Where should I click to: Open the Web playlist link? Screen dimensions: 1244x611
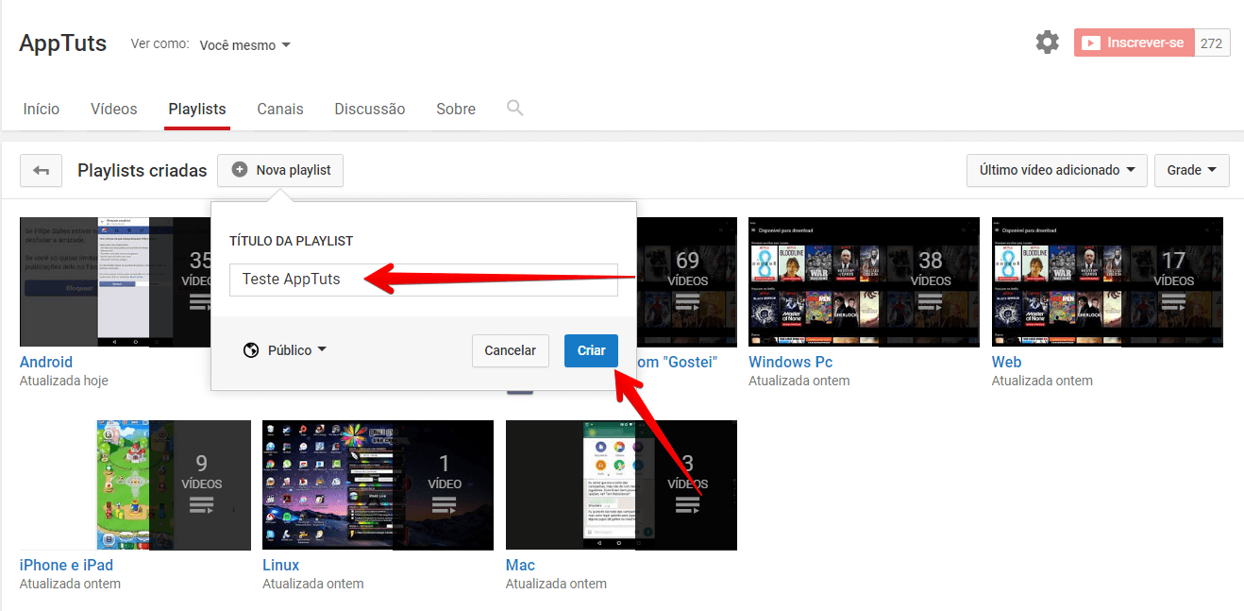pos(1006,362)
